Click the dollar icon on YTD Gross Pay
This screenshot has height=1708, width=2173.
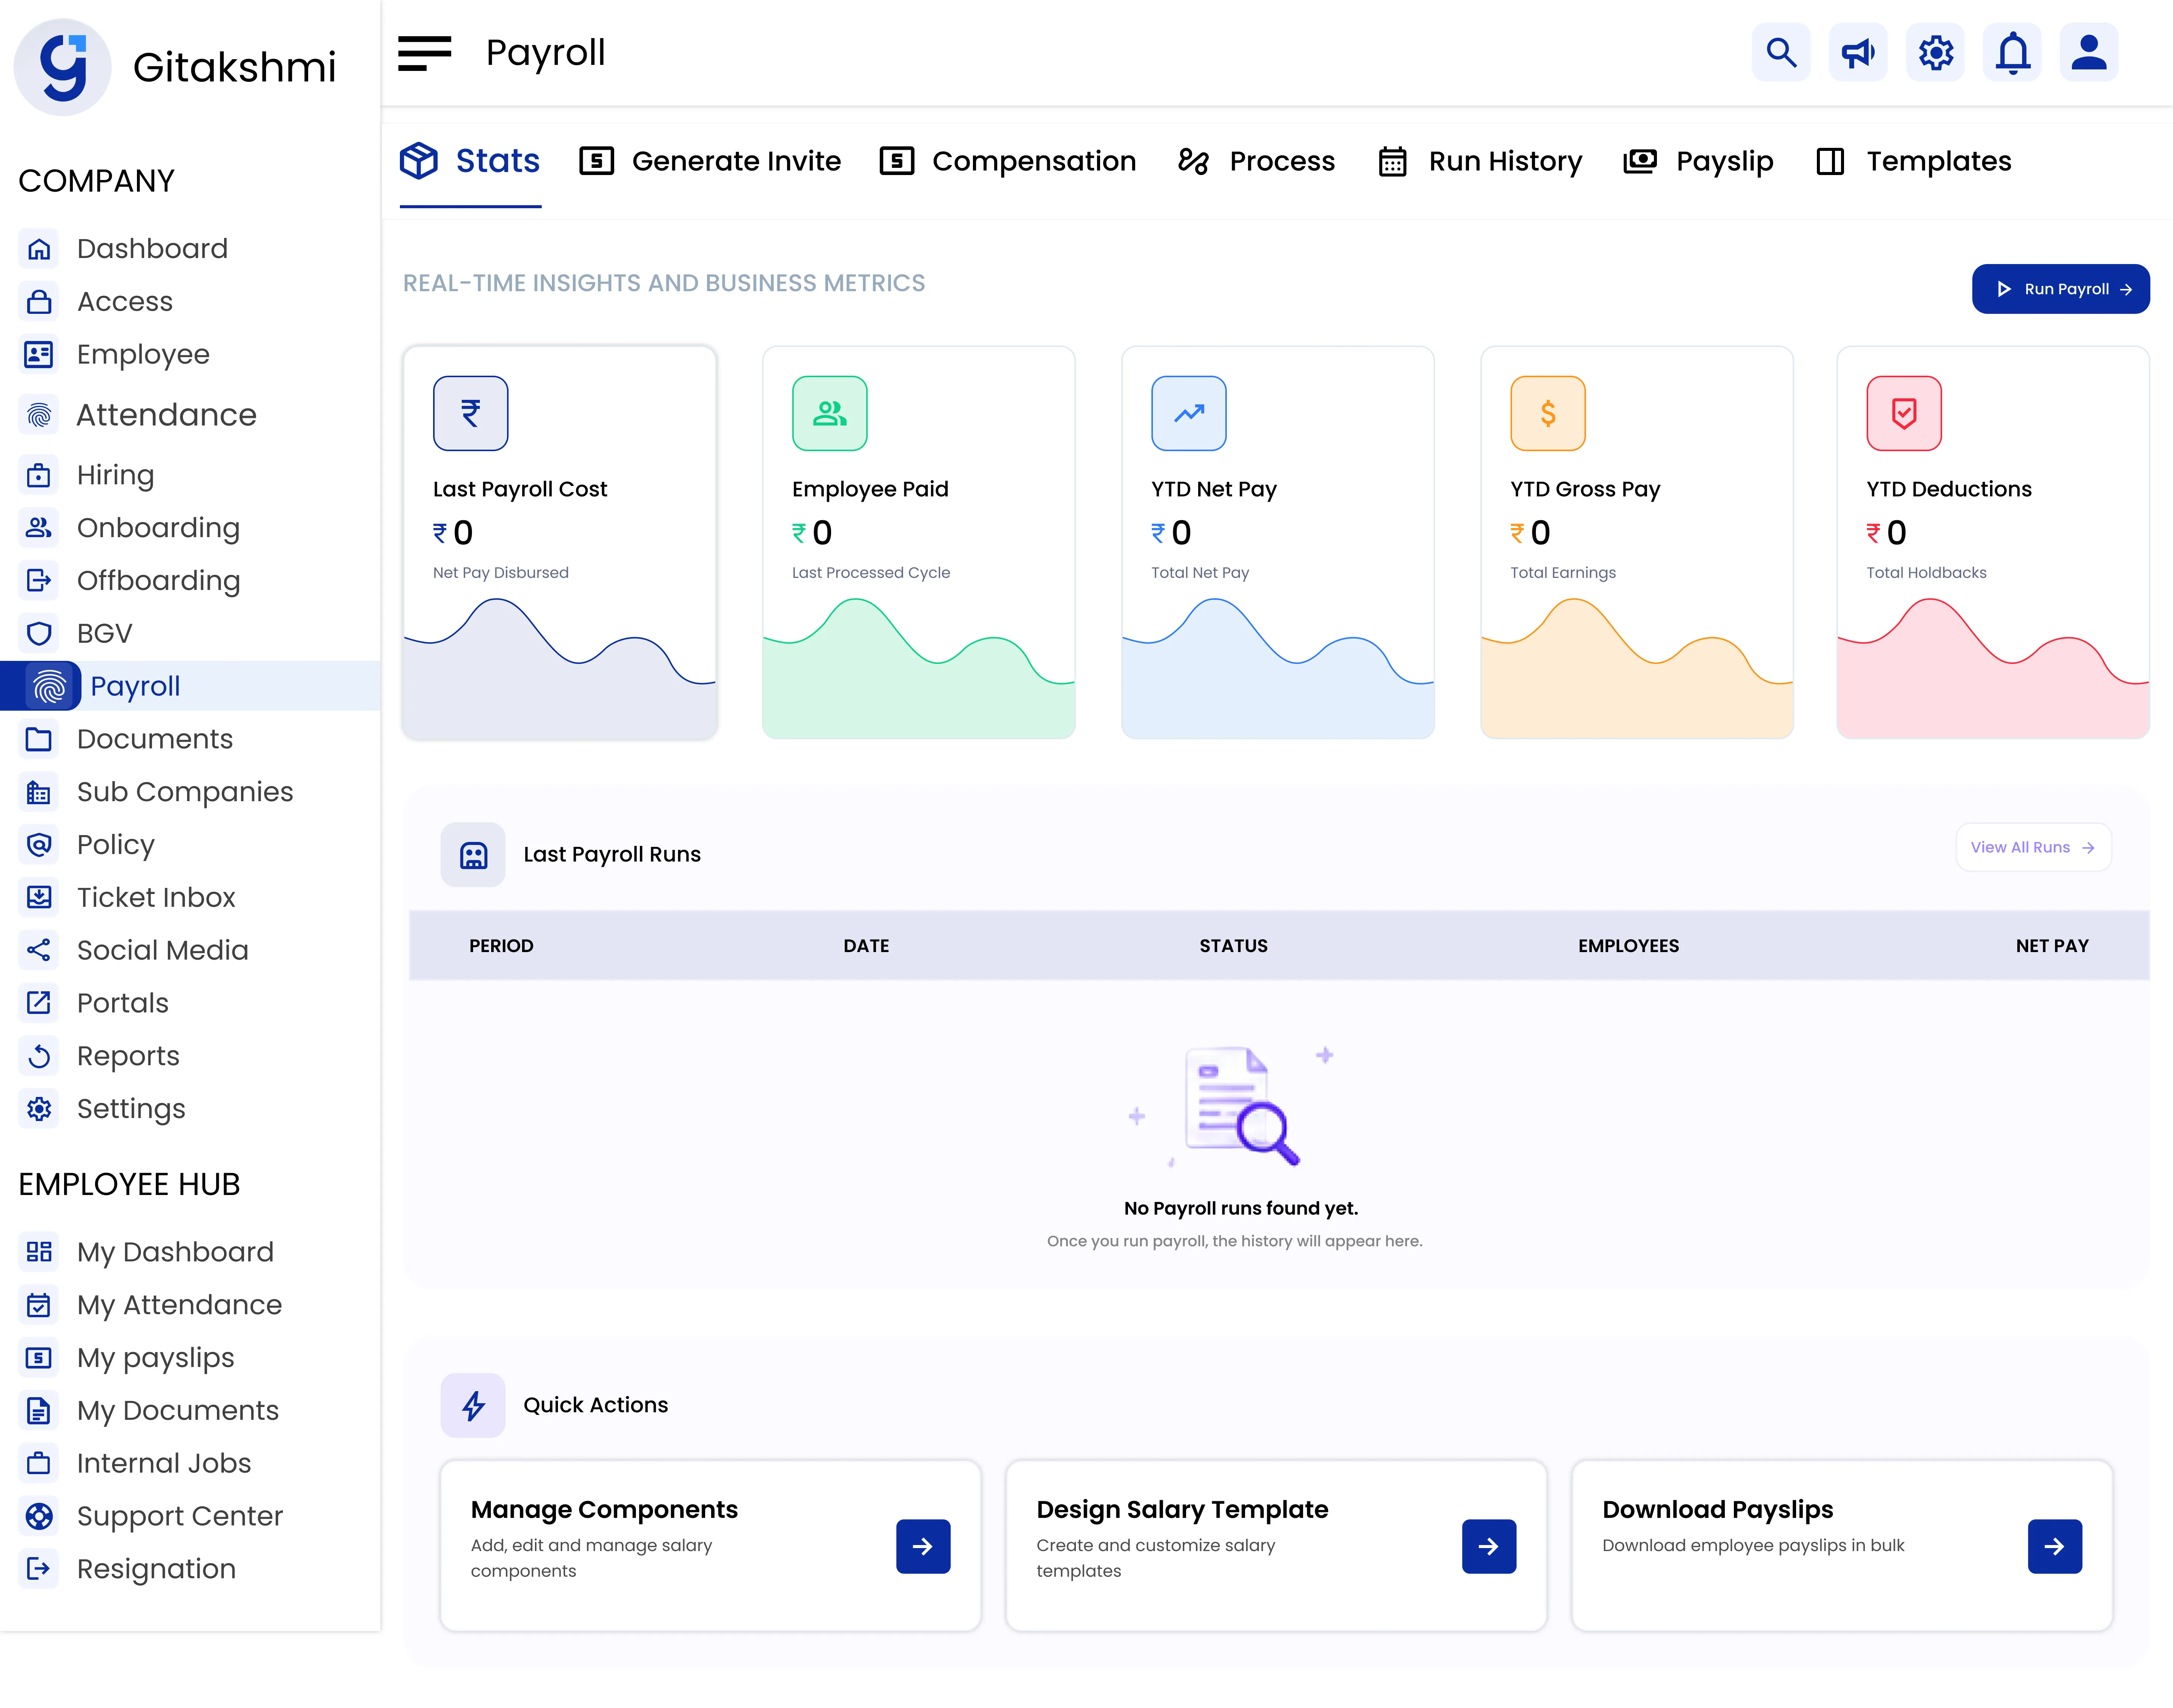1547,413
